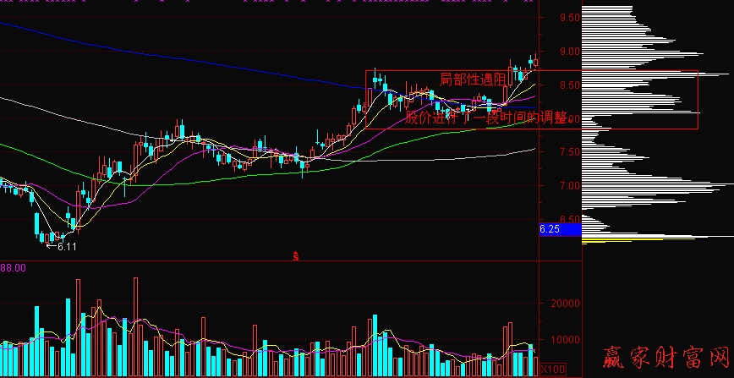Click the red S marker below chart
The image size is (734, 378).
(295, 255)
